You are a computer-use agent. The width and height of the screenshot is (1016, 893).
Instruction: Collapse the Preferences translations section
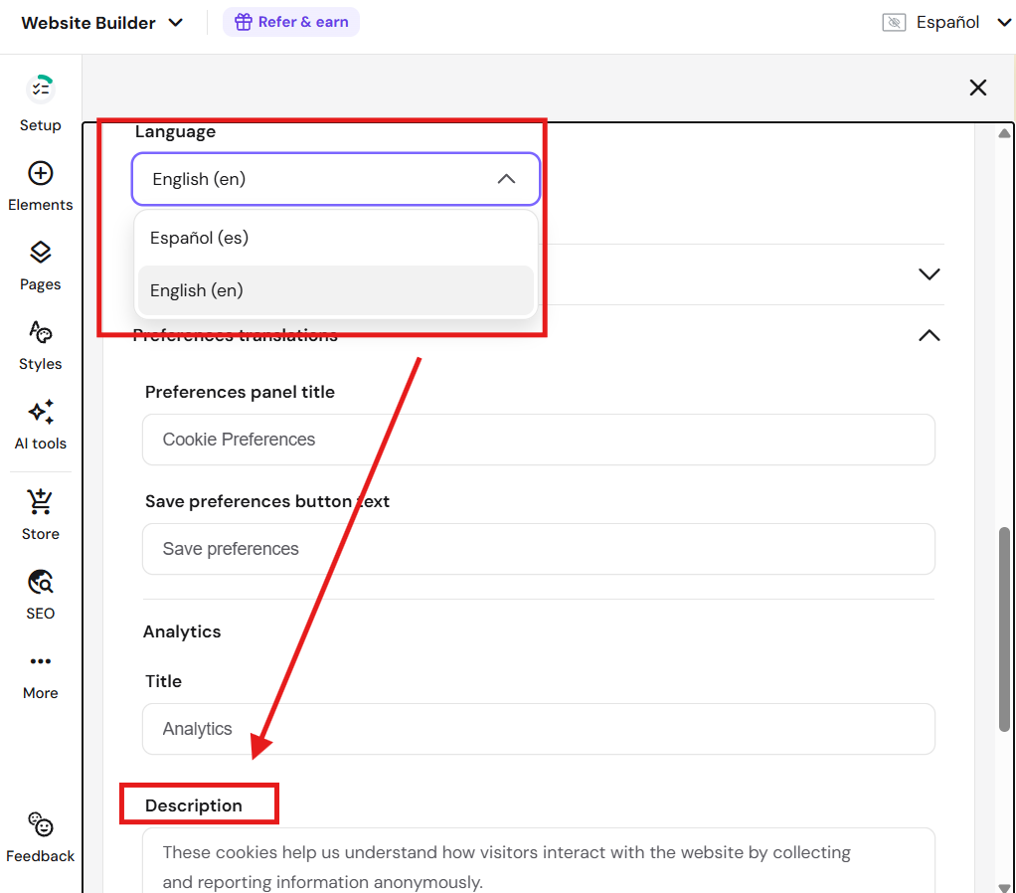(929, 335)
